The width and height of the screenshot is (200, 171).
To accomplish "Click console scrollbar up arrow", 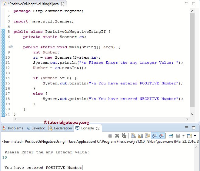I will click(x=196, y=147).
